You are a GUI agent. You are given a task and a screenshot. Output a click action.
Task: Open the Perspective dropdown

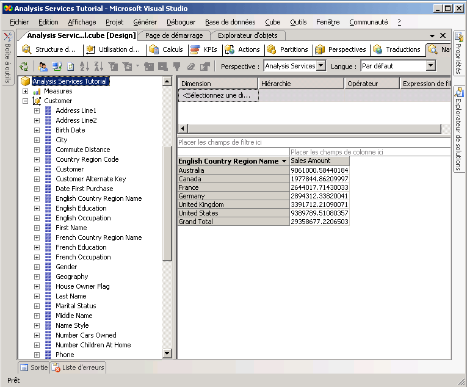click(321, 65)
